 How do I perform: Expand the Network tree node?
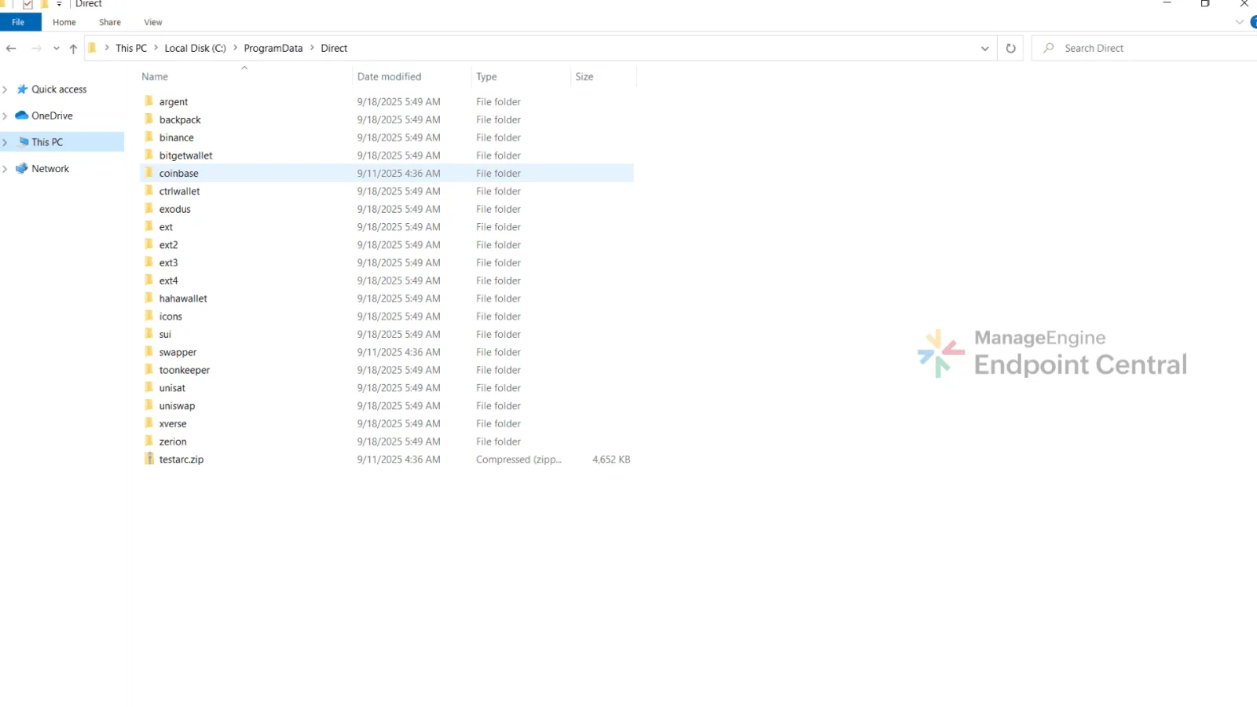(x=5, y=169)
